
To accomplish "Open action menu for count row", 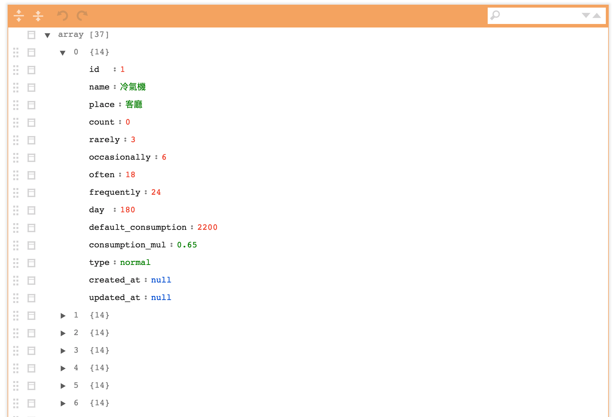I will [x=31, y=123].
